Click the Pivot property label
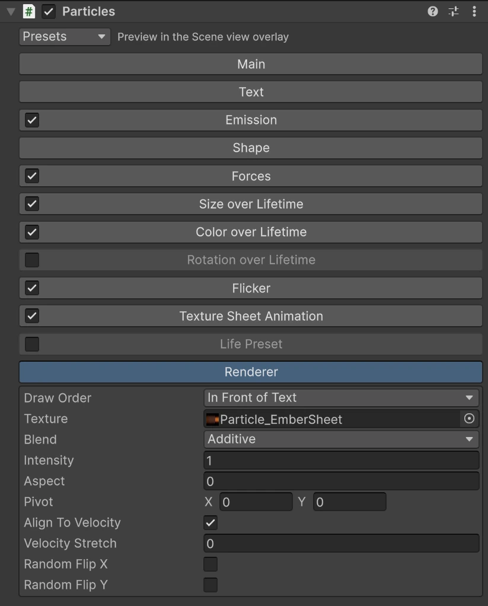 click(39, 502)
